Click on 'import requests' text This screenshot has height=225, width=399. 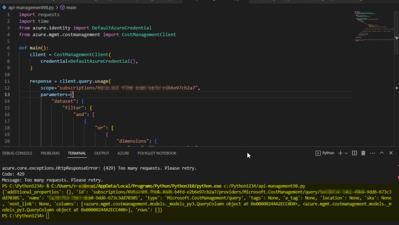click(39, 14)
